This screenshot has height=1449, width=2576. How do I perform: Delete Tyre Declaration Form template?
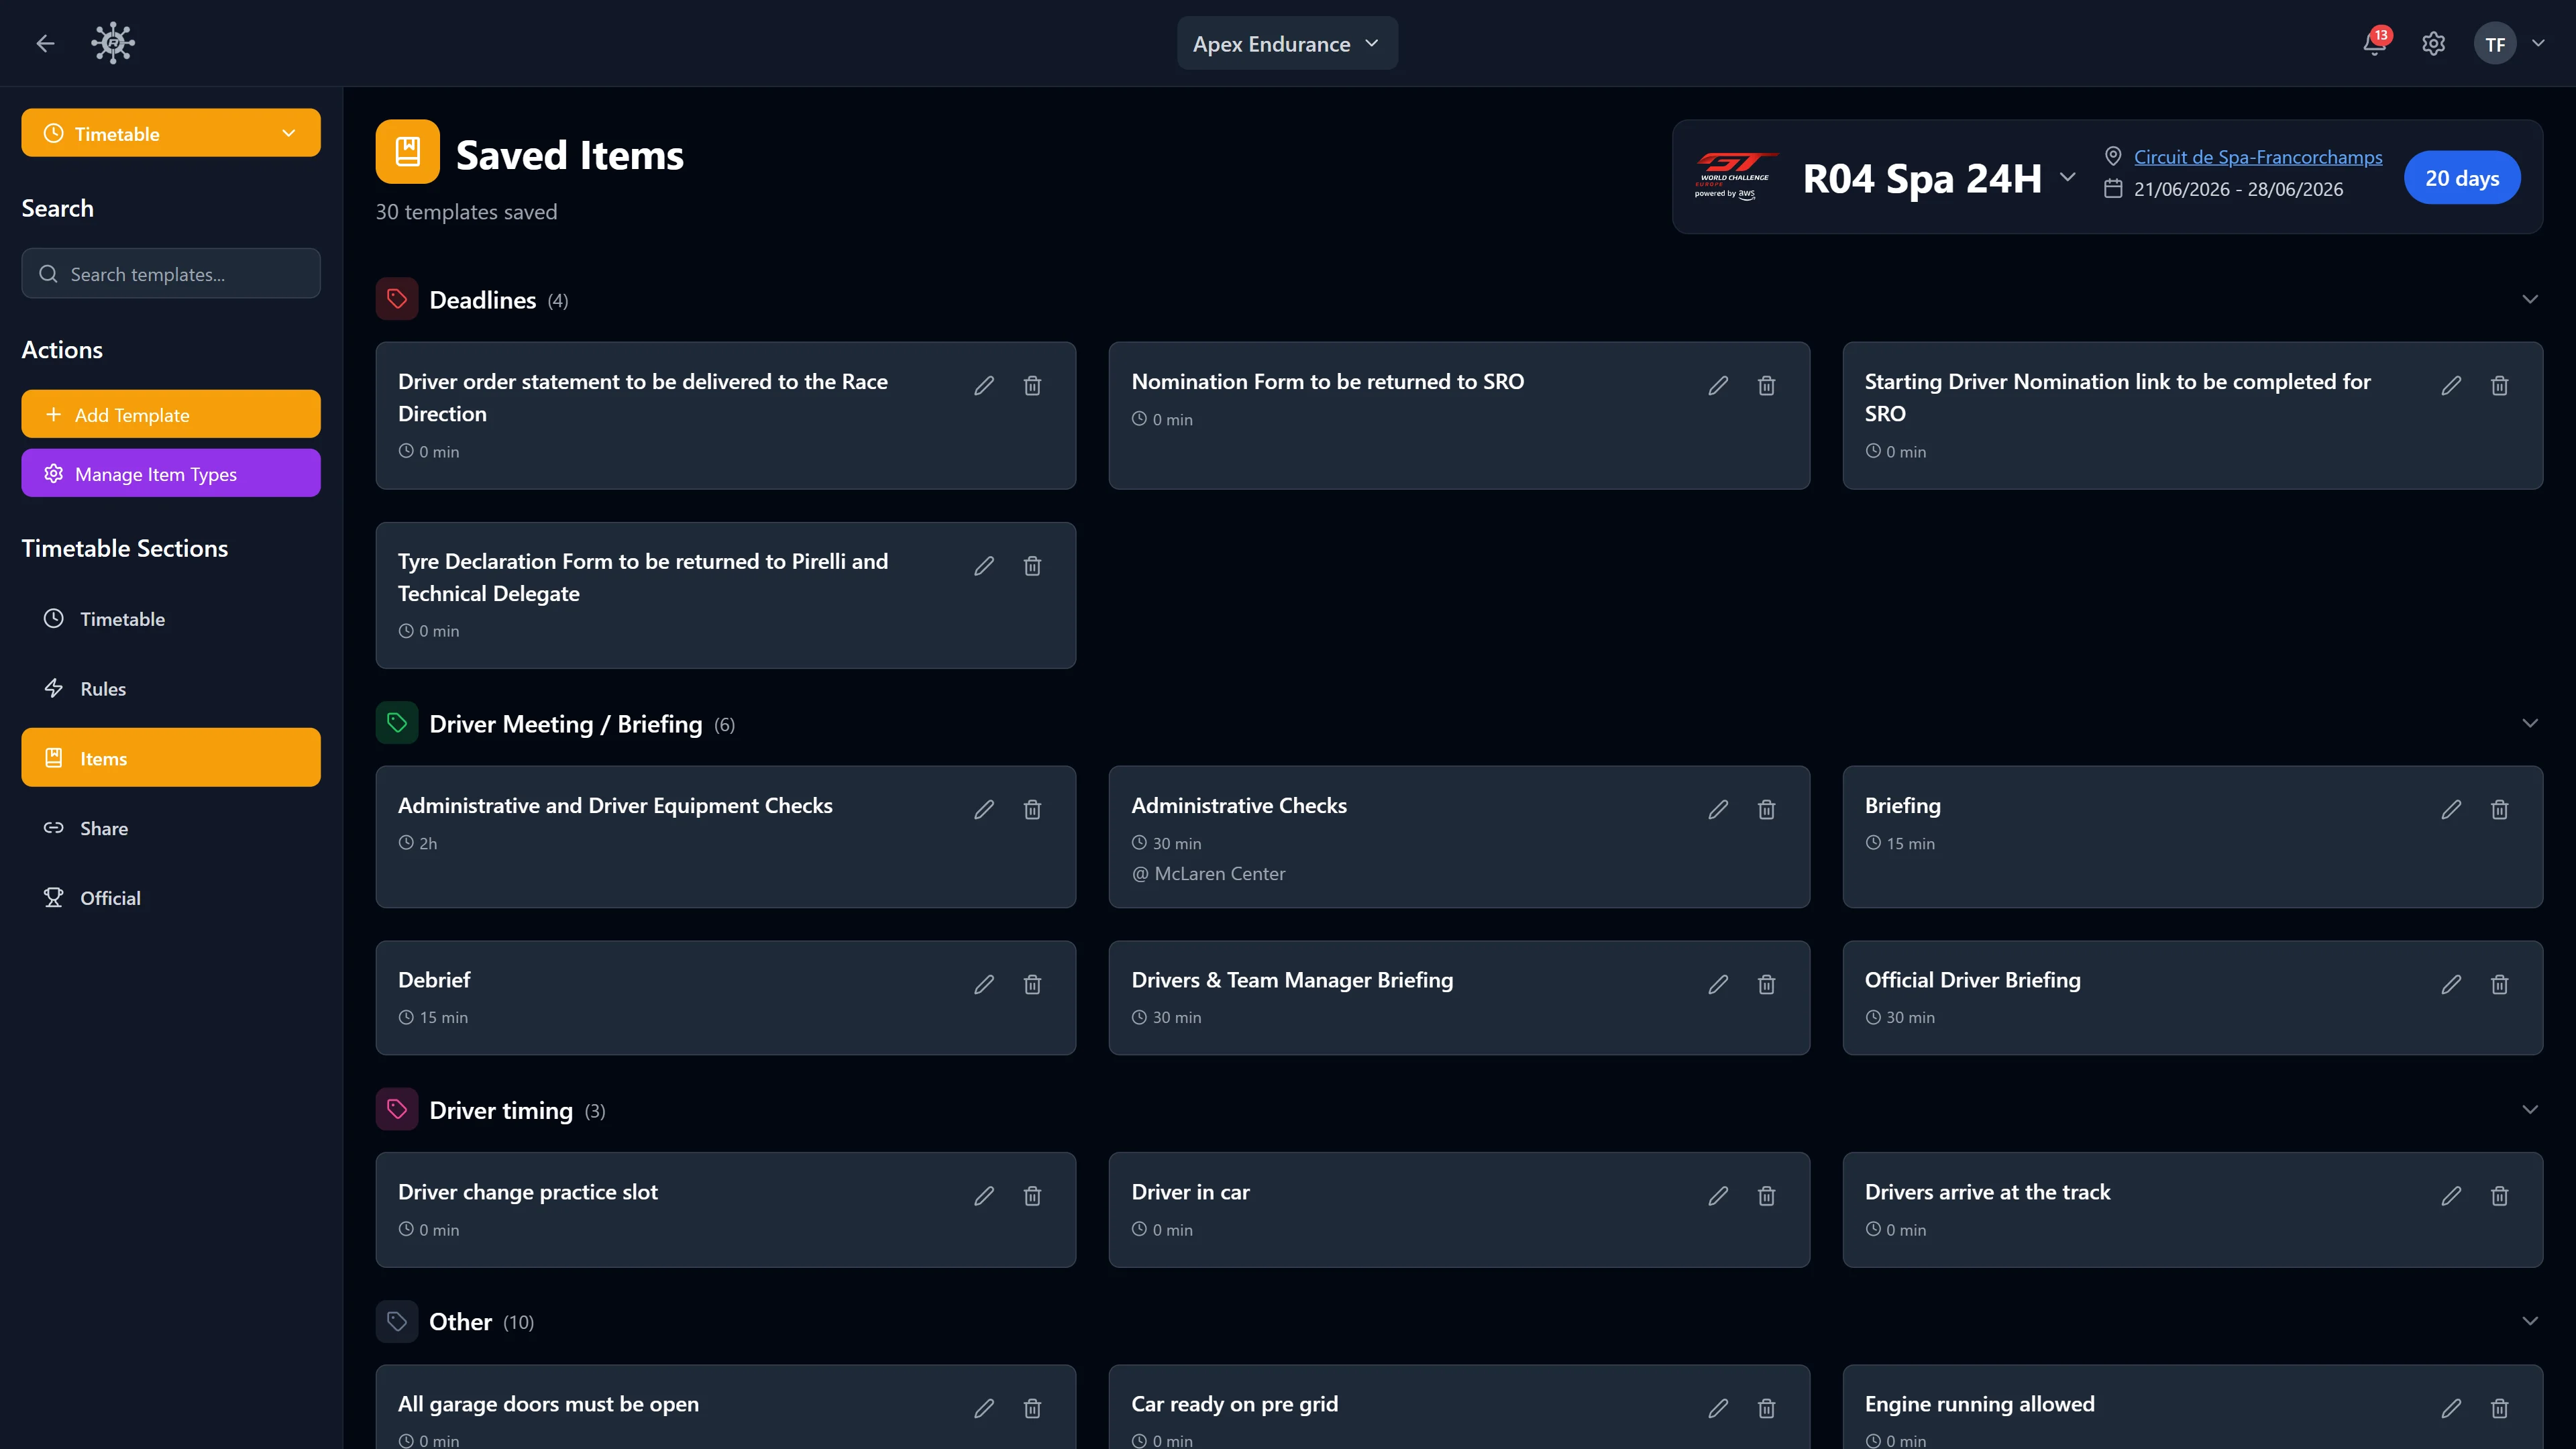point(1033,566)
